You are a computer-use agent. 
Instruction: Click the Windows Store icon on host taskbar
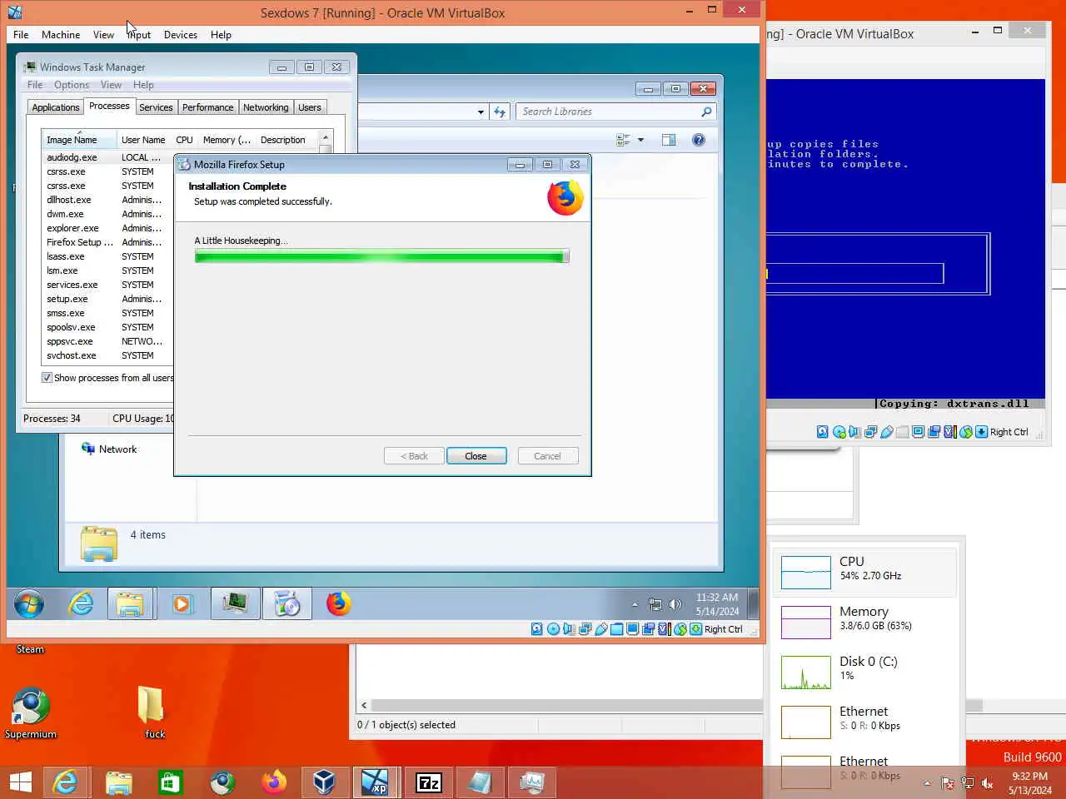(170, 782)
